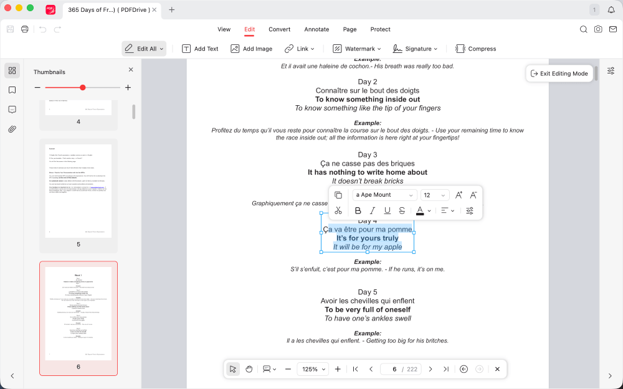Select page 5 thumbnail in the panel
This screenshot has height=389, width=623.
(78, 190)
